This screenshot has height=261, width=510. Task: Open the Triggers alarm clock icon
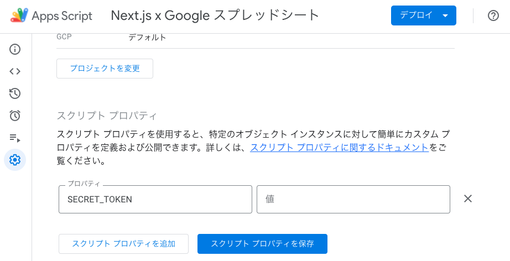[15, 116]
